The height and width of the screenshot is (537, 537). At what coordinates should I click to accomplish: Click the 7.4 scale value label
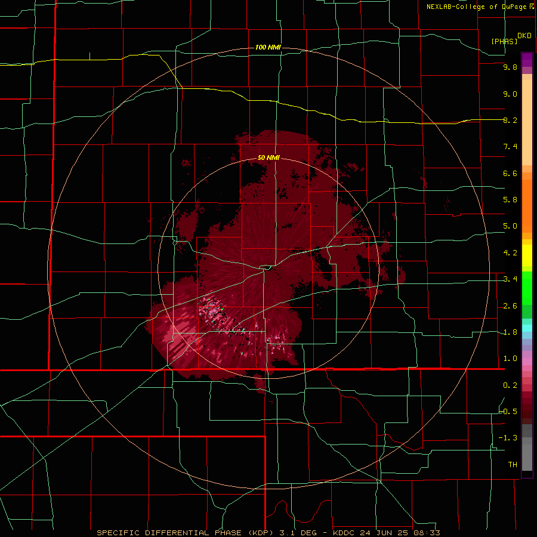pos(510,147)
